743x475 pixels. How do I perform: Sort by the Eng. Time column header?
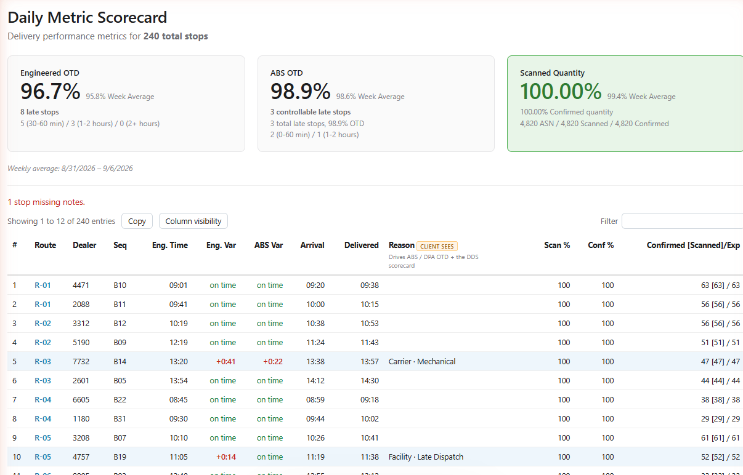[170, 245]
